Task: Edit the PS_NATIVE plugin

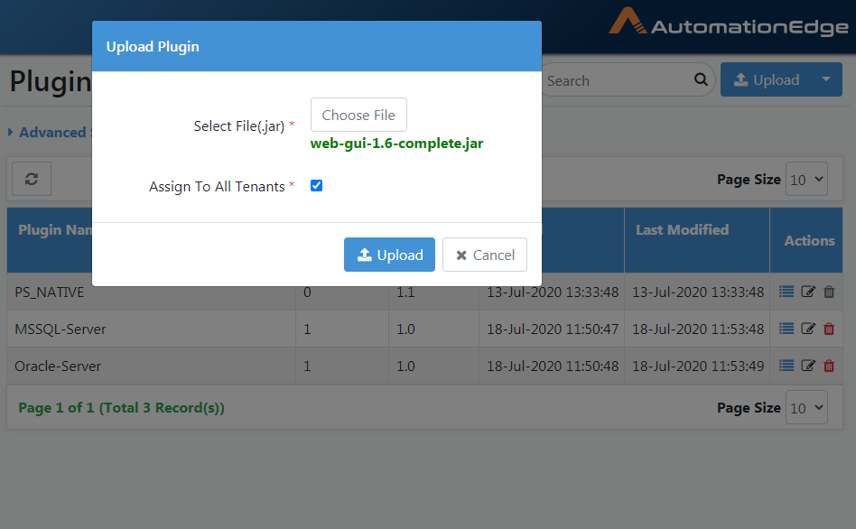Action: pyautogui.click(x=808, y=292)
